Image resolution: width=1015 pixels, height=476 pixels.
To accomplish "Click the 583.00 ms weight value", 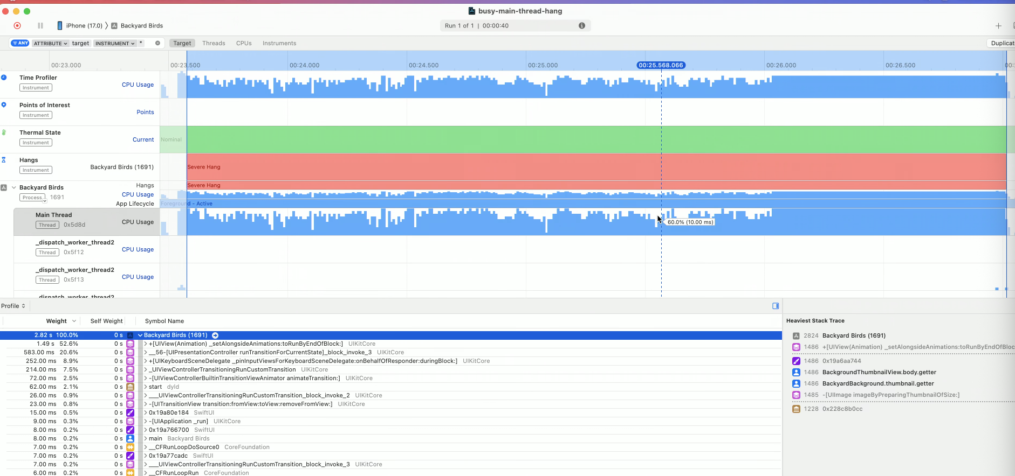I will tap(39, 352).
